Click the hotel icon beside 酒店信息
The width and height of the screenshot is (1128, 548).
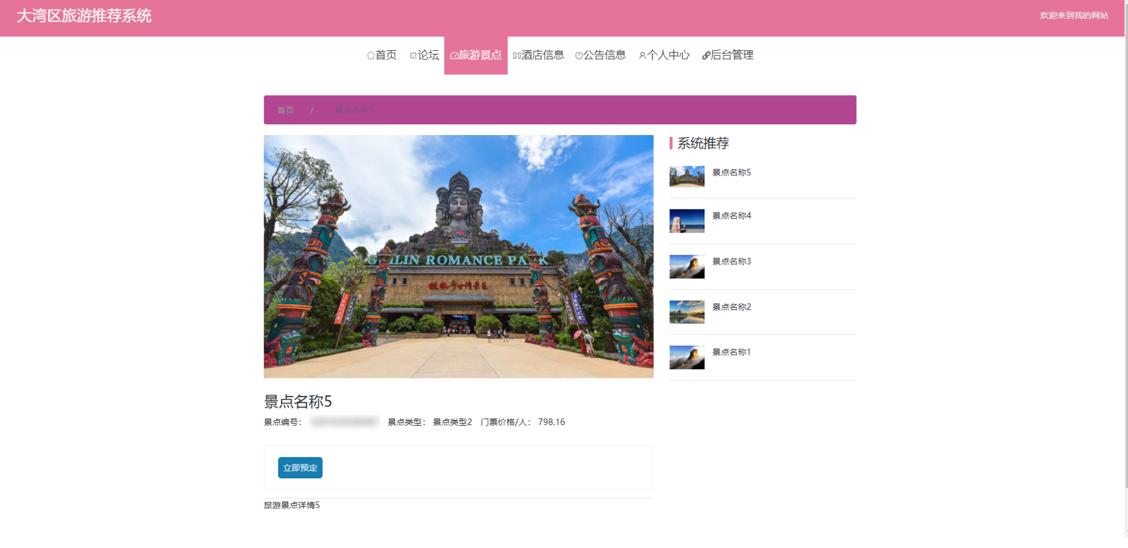(517, 56)
